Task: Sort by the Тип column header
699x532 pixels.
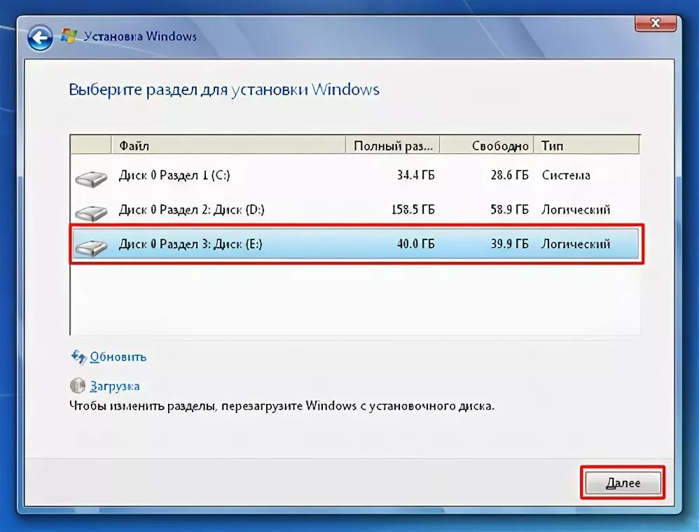Action: (x=586, y=146)
